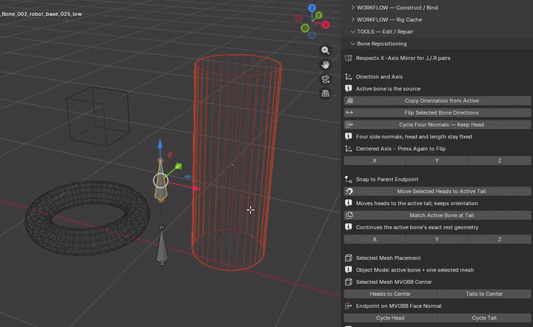The height and width of the screenshot is (327, 533).
Task: Click info icon beside Moves heads to active tail
Action: point(349,203)
